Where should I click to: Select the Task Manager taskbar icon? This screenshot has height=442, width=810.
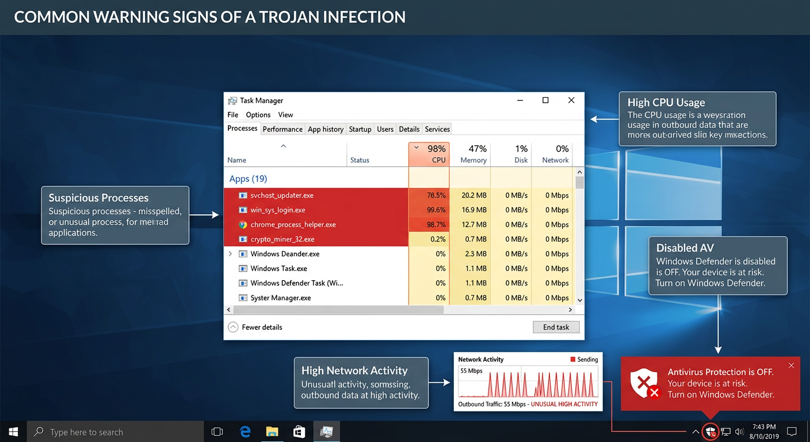tap(326, 431)
